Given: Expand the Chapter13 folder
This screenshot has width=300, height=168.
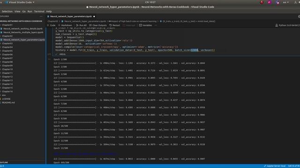Looking at the screenshot, I should tap(7, 80).
